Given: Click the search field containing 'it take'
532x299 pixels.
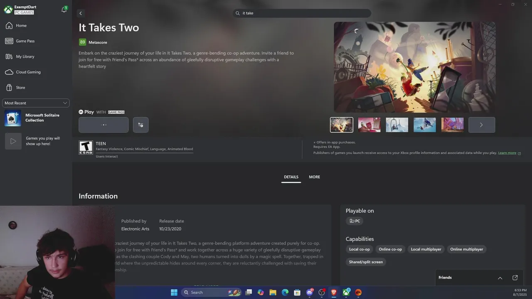Looking at the screenshot, I should tap(302, 13).
